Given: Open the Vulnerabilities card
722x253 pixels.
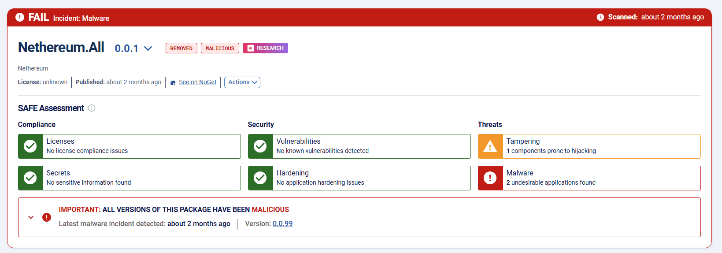Looking at the screenshot, I should 359,146.
